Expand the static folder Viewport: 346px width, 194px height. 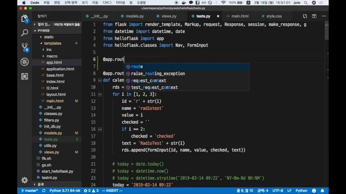[x=49, y=37]
